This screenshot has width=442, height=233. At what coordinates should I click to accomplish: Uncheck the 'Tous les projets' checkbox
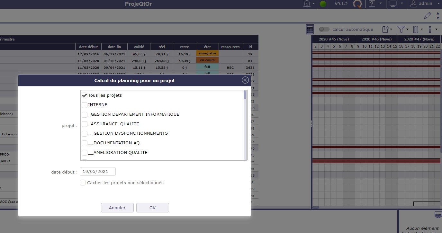click(85, 95)
